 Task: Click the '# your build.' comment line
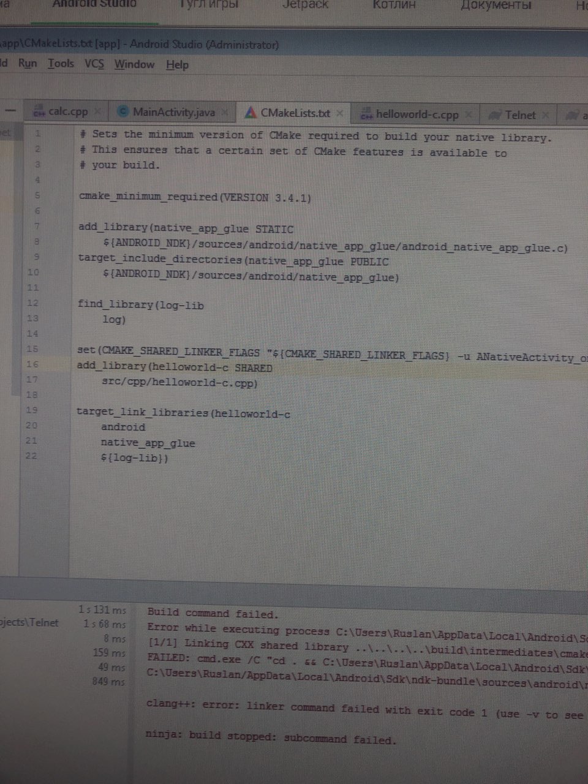click(119, 165)
